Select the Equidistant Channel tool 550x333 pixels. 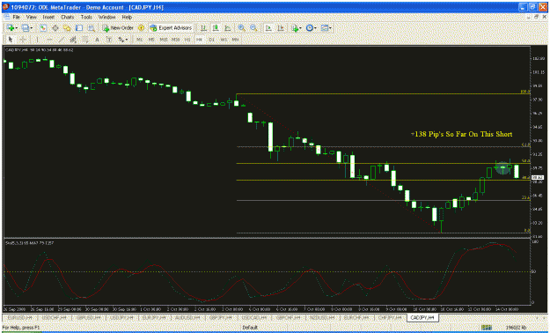(73, 40)
